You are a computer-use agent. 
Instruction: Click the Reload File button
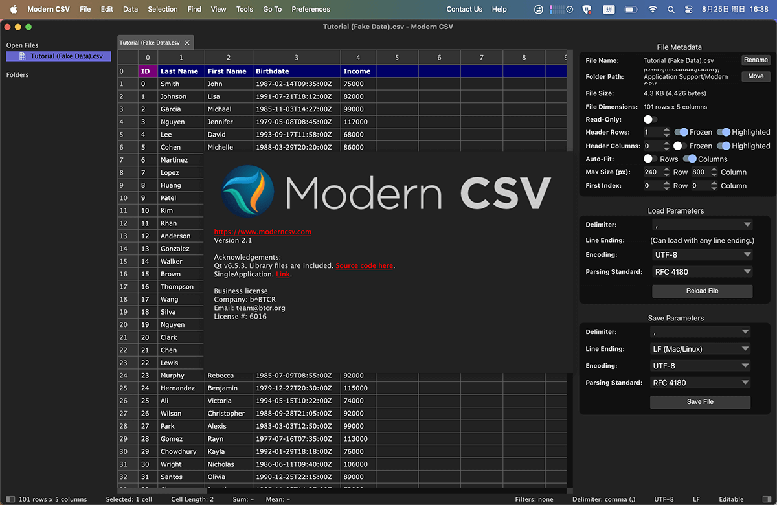(x=702, y=291)
